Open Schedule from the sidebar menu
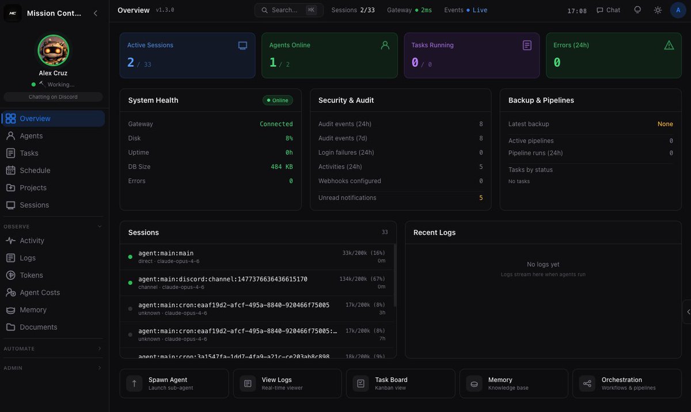Screen dimensions: 691x412 click(35, 170)
